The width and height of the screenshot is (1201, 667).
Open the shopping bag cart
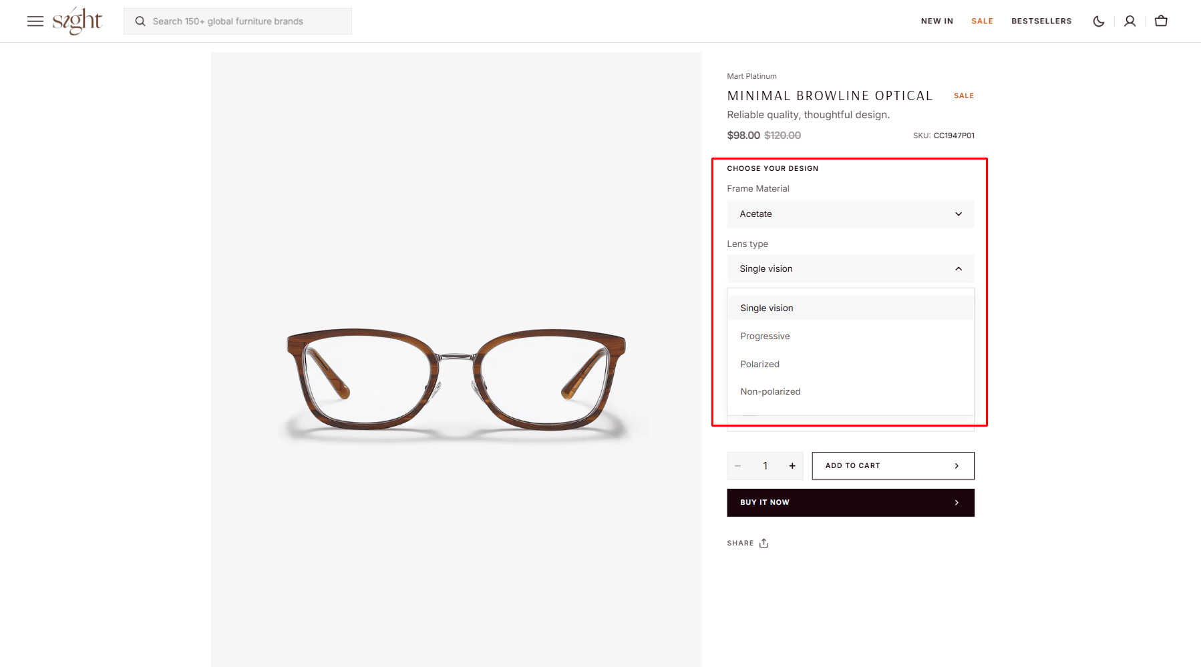click(x=1161, y=21)
